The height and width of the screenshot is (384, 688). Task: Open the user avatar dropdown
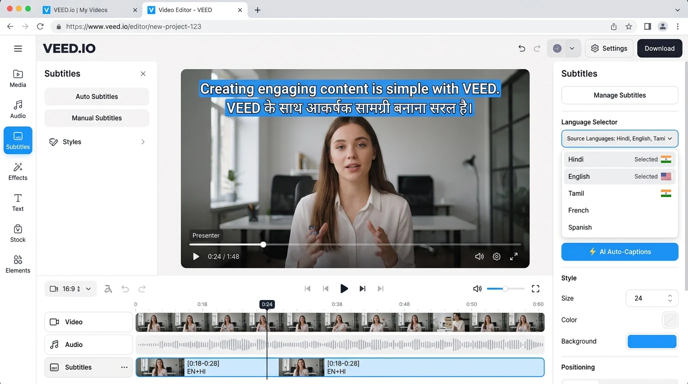click(564, 48)
